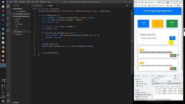This screenshot has height=104, width=185.
Task: Switch to DevTools Console tab
Action: (152, 76)
